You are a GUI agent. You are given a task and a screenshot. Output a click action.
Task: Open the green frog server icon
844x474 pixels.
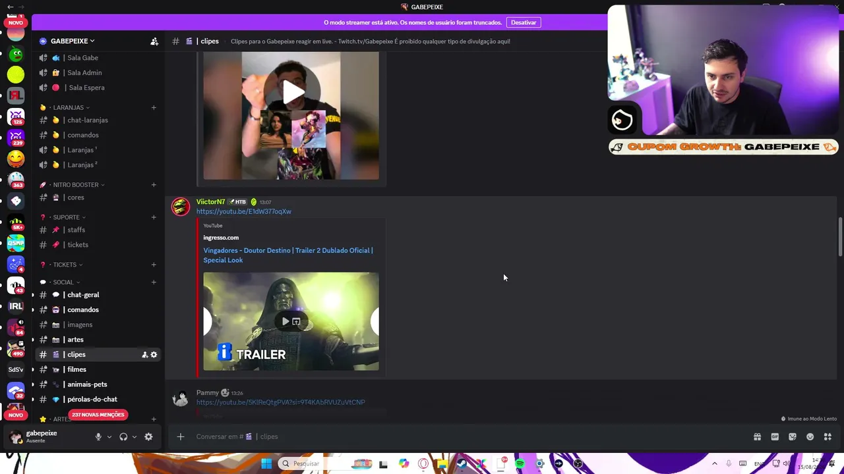coord(16,55)
